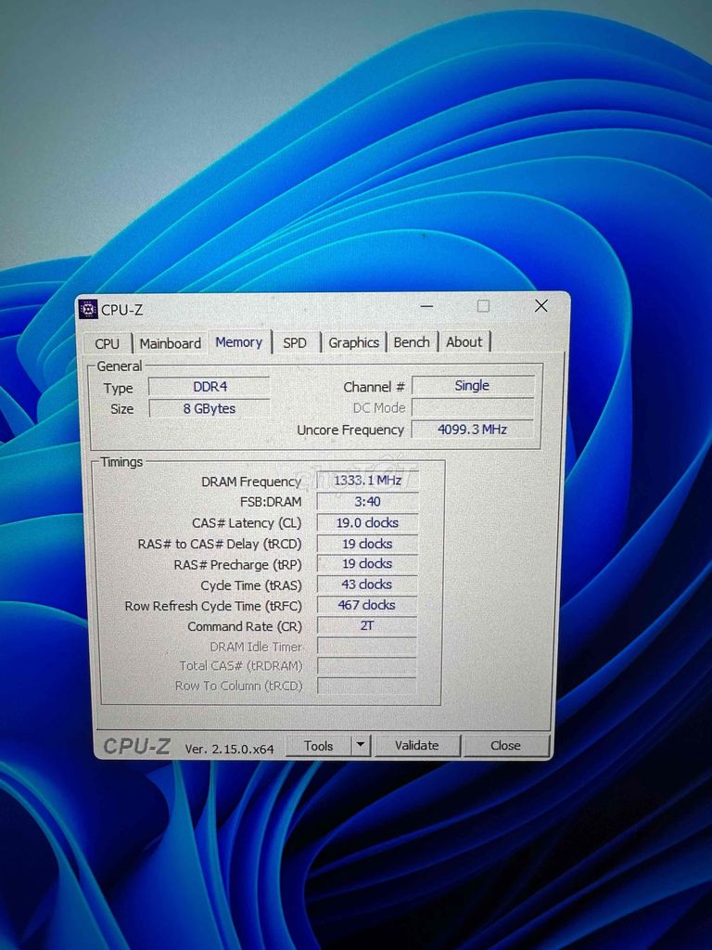Click the 2T command rate value
The width and height of the screenshot is (712, 950).
(367, 625)
